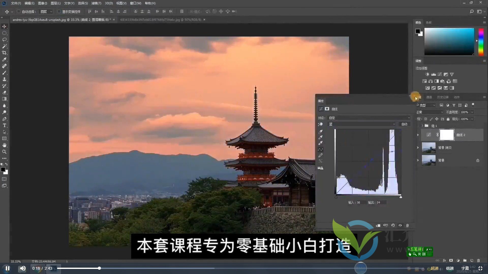Click the 自动 button in Curves

tap(404, 124)
